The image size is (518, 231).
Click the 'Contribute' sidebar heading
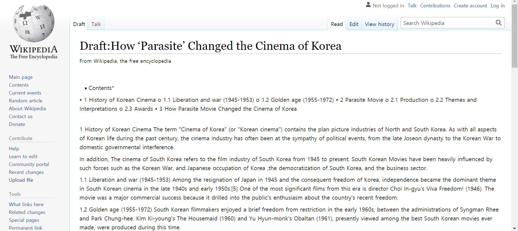[x=21, y=138]
